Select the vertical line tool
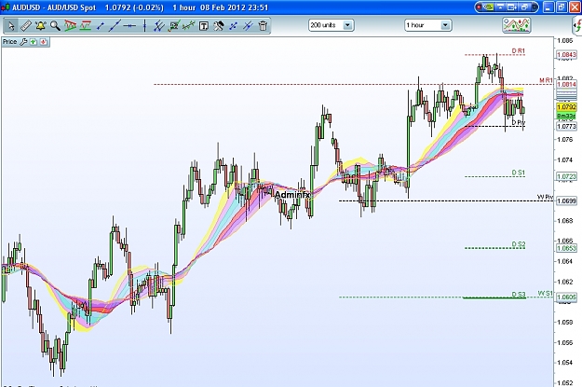Screen dimensions: 582x387 144,26
